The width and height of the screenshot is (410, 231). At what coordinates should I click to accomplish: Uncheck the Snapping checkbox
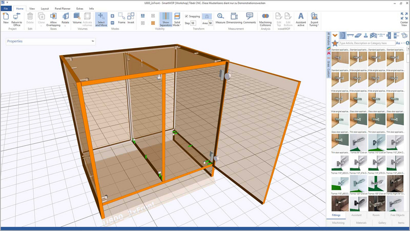pyautogui.click(x=187, y=16)
